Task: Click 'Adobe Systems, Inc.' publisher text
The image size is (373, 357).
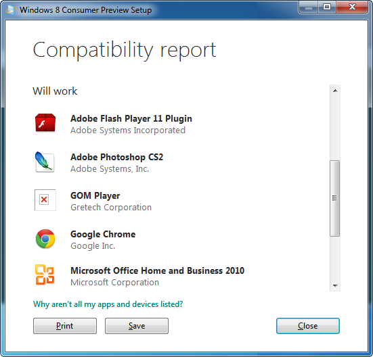Action: [110, 169]
